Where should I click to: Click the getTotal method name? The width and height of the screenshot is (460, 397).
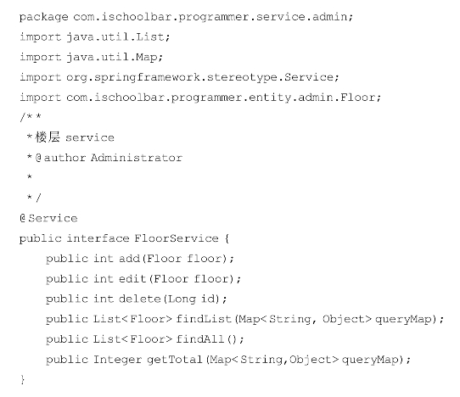point(175,360)
